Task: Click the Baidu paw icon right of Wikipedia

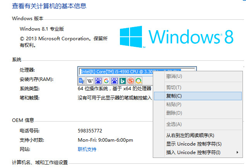Action: click(98, 81)
